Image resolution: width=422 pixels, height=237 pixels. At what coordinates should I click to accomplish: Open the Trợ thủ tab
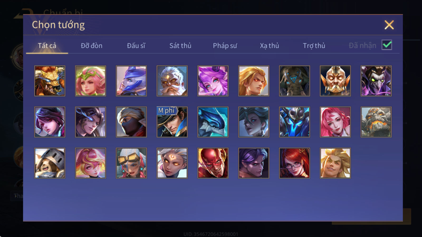point(314,46)
